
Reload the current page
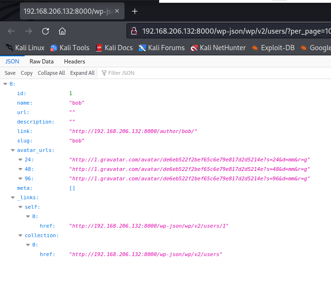pos(45,31)
